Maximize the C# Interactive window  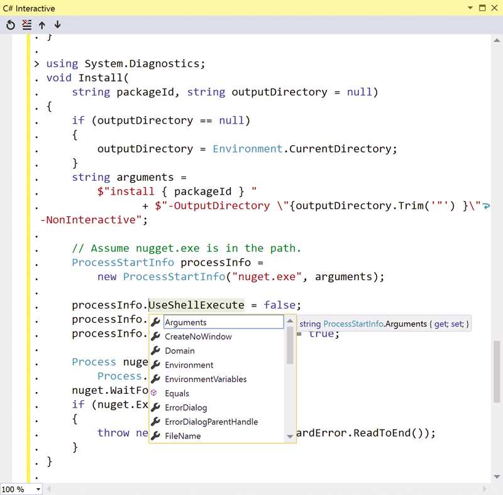tap(482, 8)
